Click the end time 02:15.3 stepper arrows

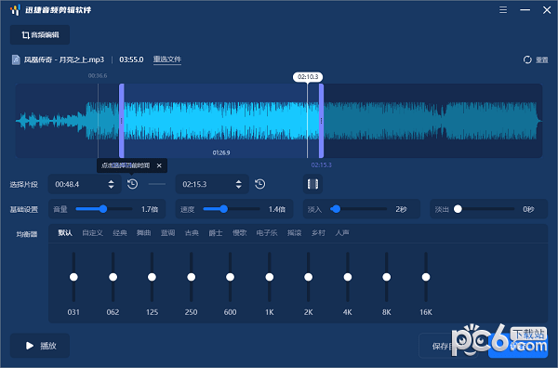(238, 184)
